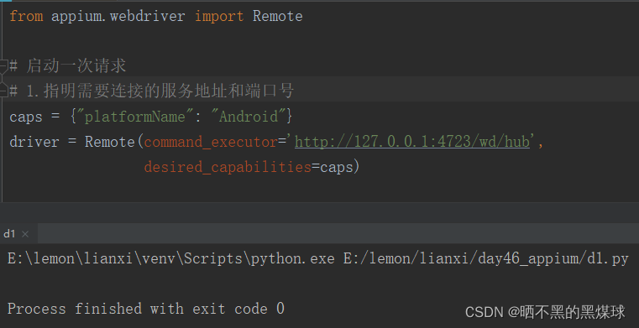The width and height of the screenshot is (639, 328).
Task: Close the d1 run tab
Action: tap(25, 234)
